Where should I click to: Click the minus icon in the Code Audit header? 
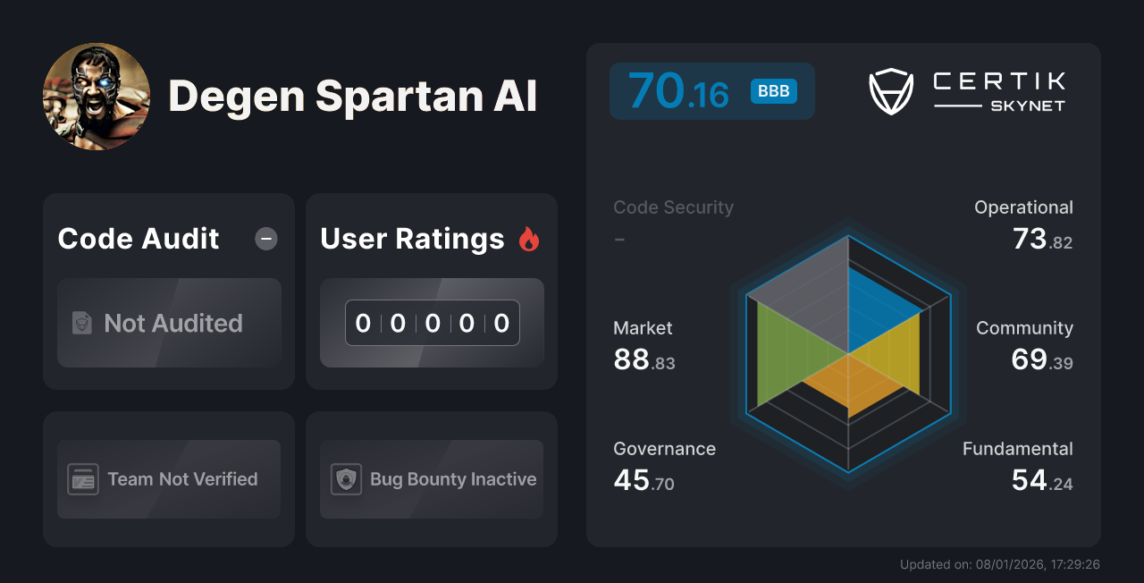(265, 239)
